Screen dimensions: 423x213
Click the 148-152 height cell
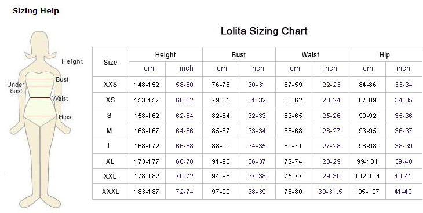[147, 85]
